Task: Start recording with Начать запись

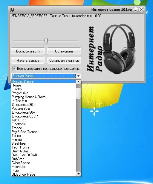Action: 28,61
